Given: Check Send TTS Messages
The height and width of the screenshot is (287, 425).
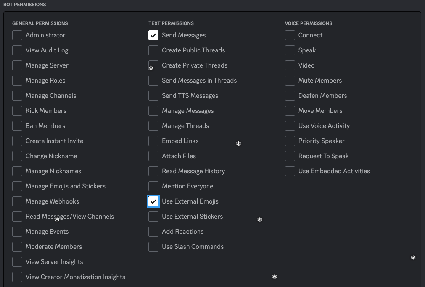Looking at the screenshot, I should [x=153, y=96].
